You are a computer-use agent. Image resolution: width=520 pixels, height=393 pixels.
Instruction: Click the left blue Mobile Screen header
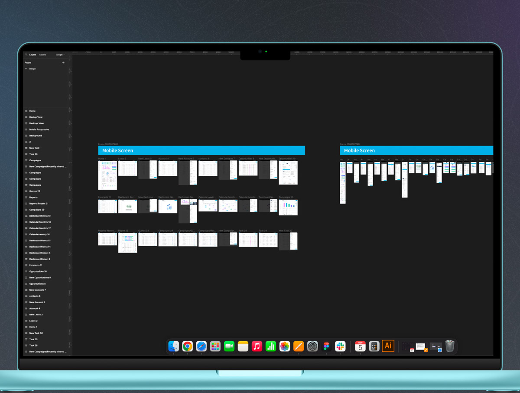pyautogui.click(x=201, y=150)
